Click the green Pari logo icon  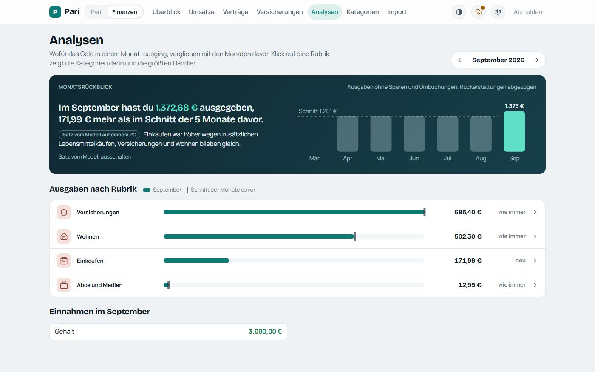tap(55, 12)
